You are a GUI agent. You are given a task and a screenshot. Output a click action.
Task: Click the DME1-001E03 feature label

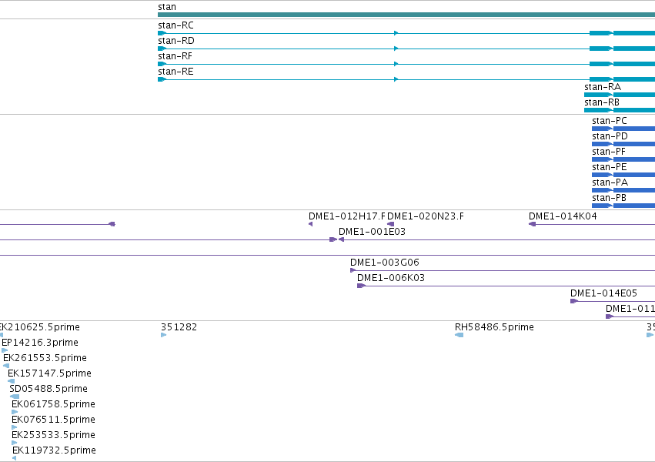click(373, 232)
